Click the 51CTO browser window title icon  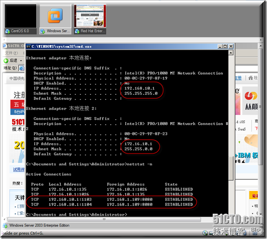coord(4,46)
